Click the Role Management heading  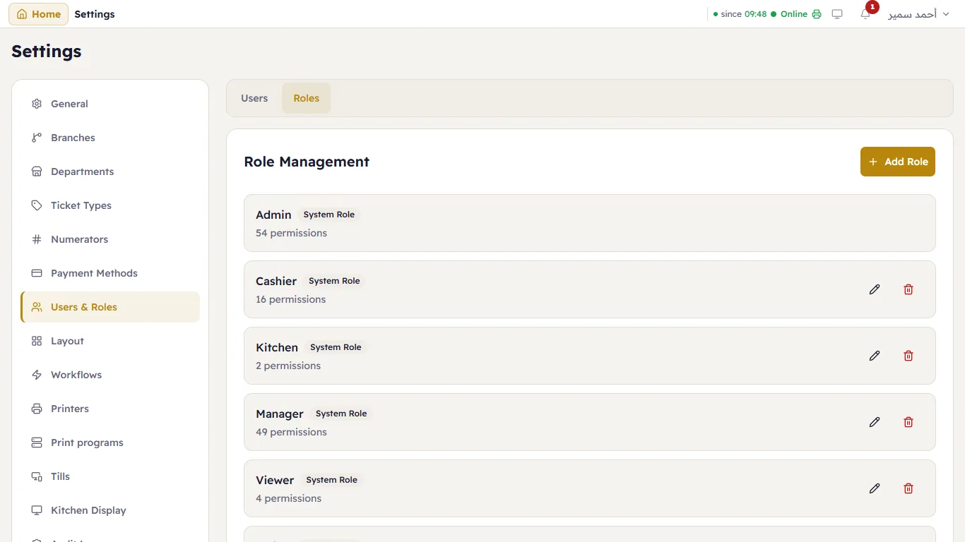click(x=307, y=162)
